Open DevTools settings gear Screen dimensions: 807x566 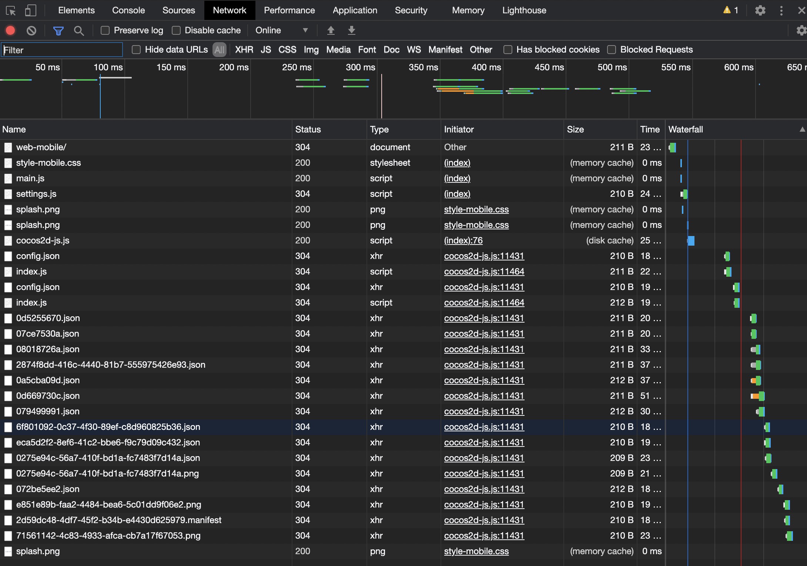point(760,10)
